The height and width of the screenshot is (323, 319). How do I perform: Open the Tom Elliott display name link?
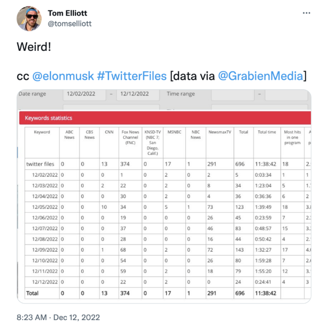pos(67,13)
